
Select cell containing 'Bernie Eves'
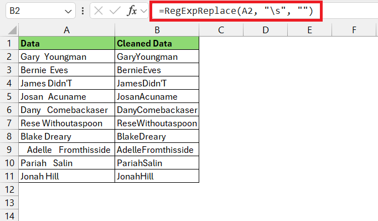pyautogui.click(x=67, y=70)
